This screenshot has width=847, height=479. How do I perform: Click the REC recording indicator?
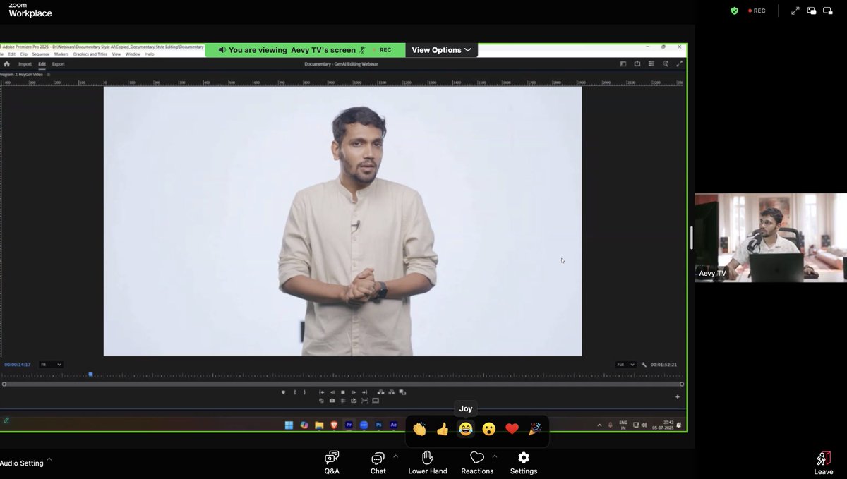click(x=757, y=11)
